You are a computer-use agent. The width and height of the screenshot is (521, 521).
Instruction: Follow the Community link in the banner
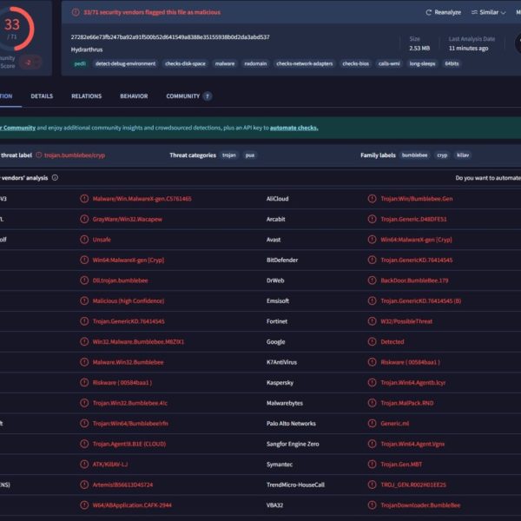click(17, 128)
